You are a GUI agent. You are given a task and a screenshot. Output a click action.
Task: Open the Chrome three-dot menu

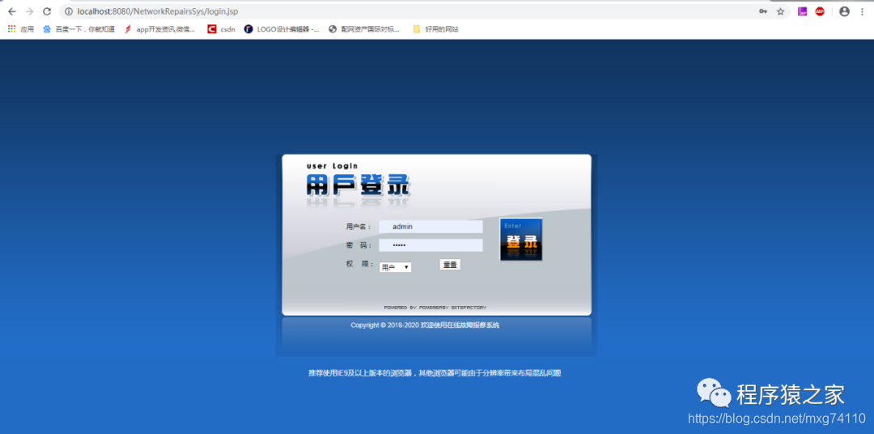863,11
